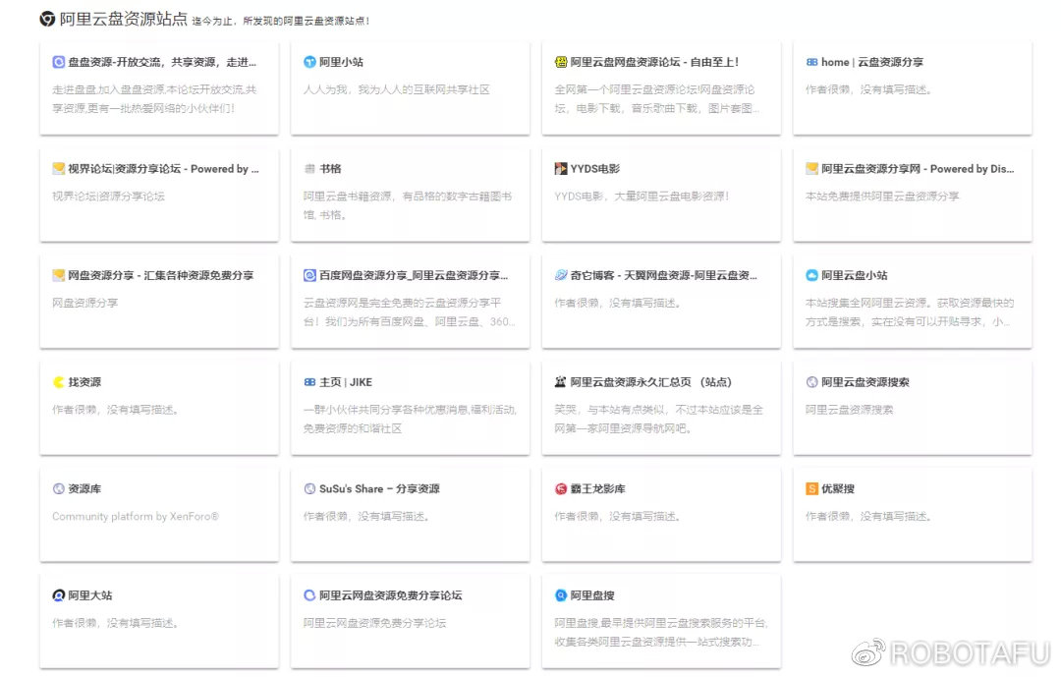The height and width of the screenshot is (677, 1061).
Task: Open the 书格 title link
Action: pyautogui.click(x=330, y=169)
